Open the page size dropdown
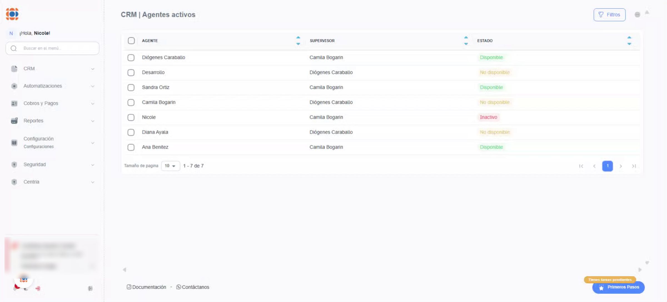The width and height of the screenshot is (667, 302). click(170, 166)
